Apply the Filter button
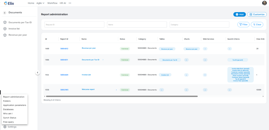269x130 pixels. [x=243, y=25]
